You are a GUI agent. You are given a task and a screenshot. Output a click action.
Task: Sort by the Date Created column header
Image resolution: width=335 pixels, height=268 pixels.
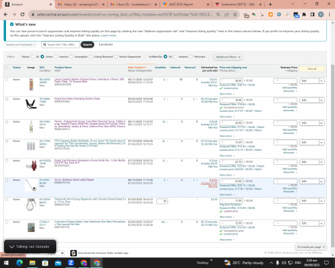[137, 67]
